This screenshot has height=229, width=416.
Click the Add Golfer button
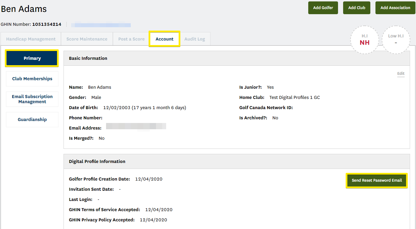coord(323,8)
